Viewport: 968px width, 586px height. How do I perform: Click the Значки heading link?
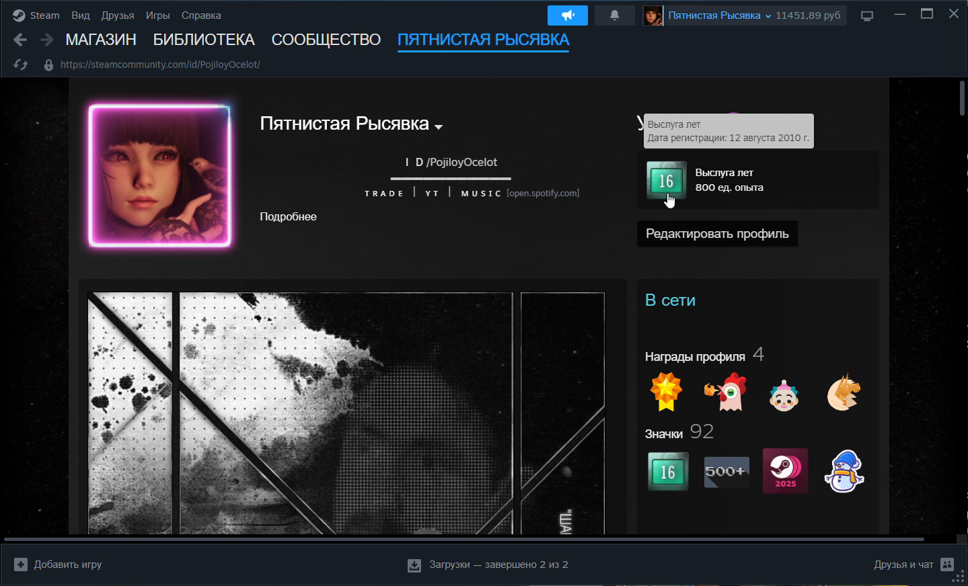pyautogui.click(x=664, y=434)
